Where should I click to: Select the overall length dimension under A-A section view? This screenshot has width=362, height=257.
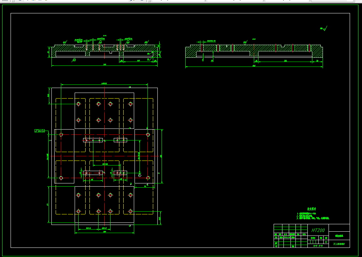[x=105, y=65]
